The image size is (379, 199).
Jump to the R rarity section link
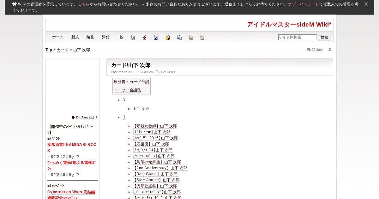point(124,117)
